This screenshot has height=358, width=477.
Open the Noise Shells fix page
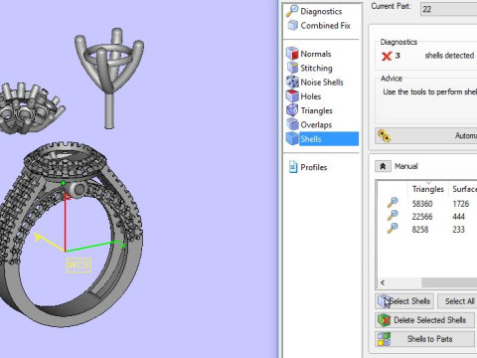coord(315,82)
